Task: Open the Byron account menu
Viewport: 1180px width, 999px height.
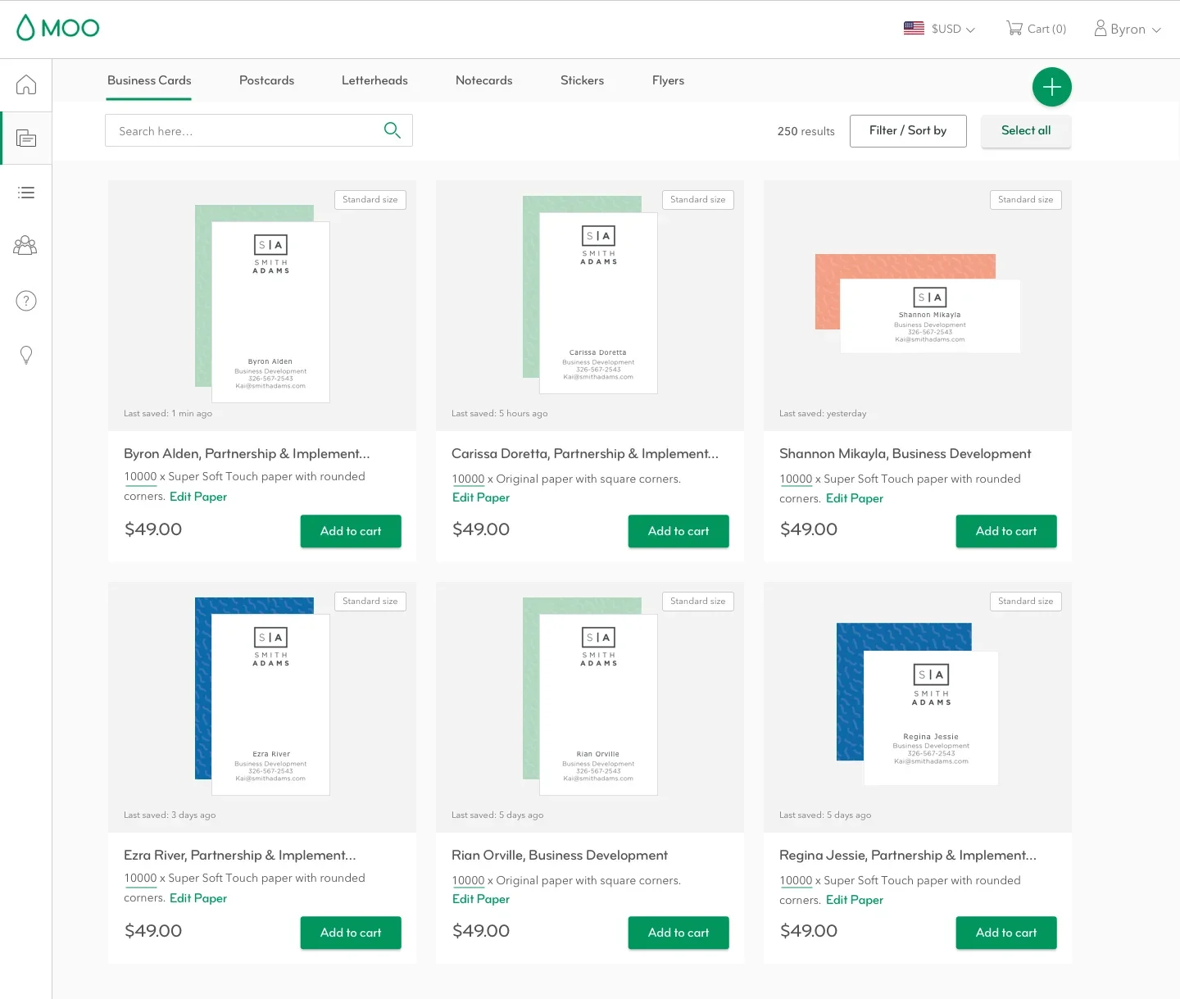Action: pos(1128,29)
